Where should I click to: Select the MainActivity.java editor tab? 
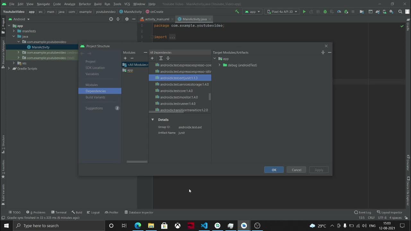click(194, 19)
